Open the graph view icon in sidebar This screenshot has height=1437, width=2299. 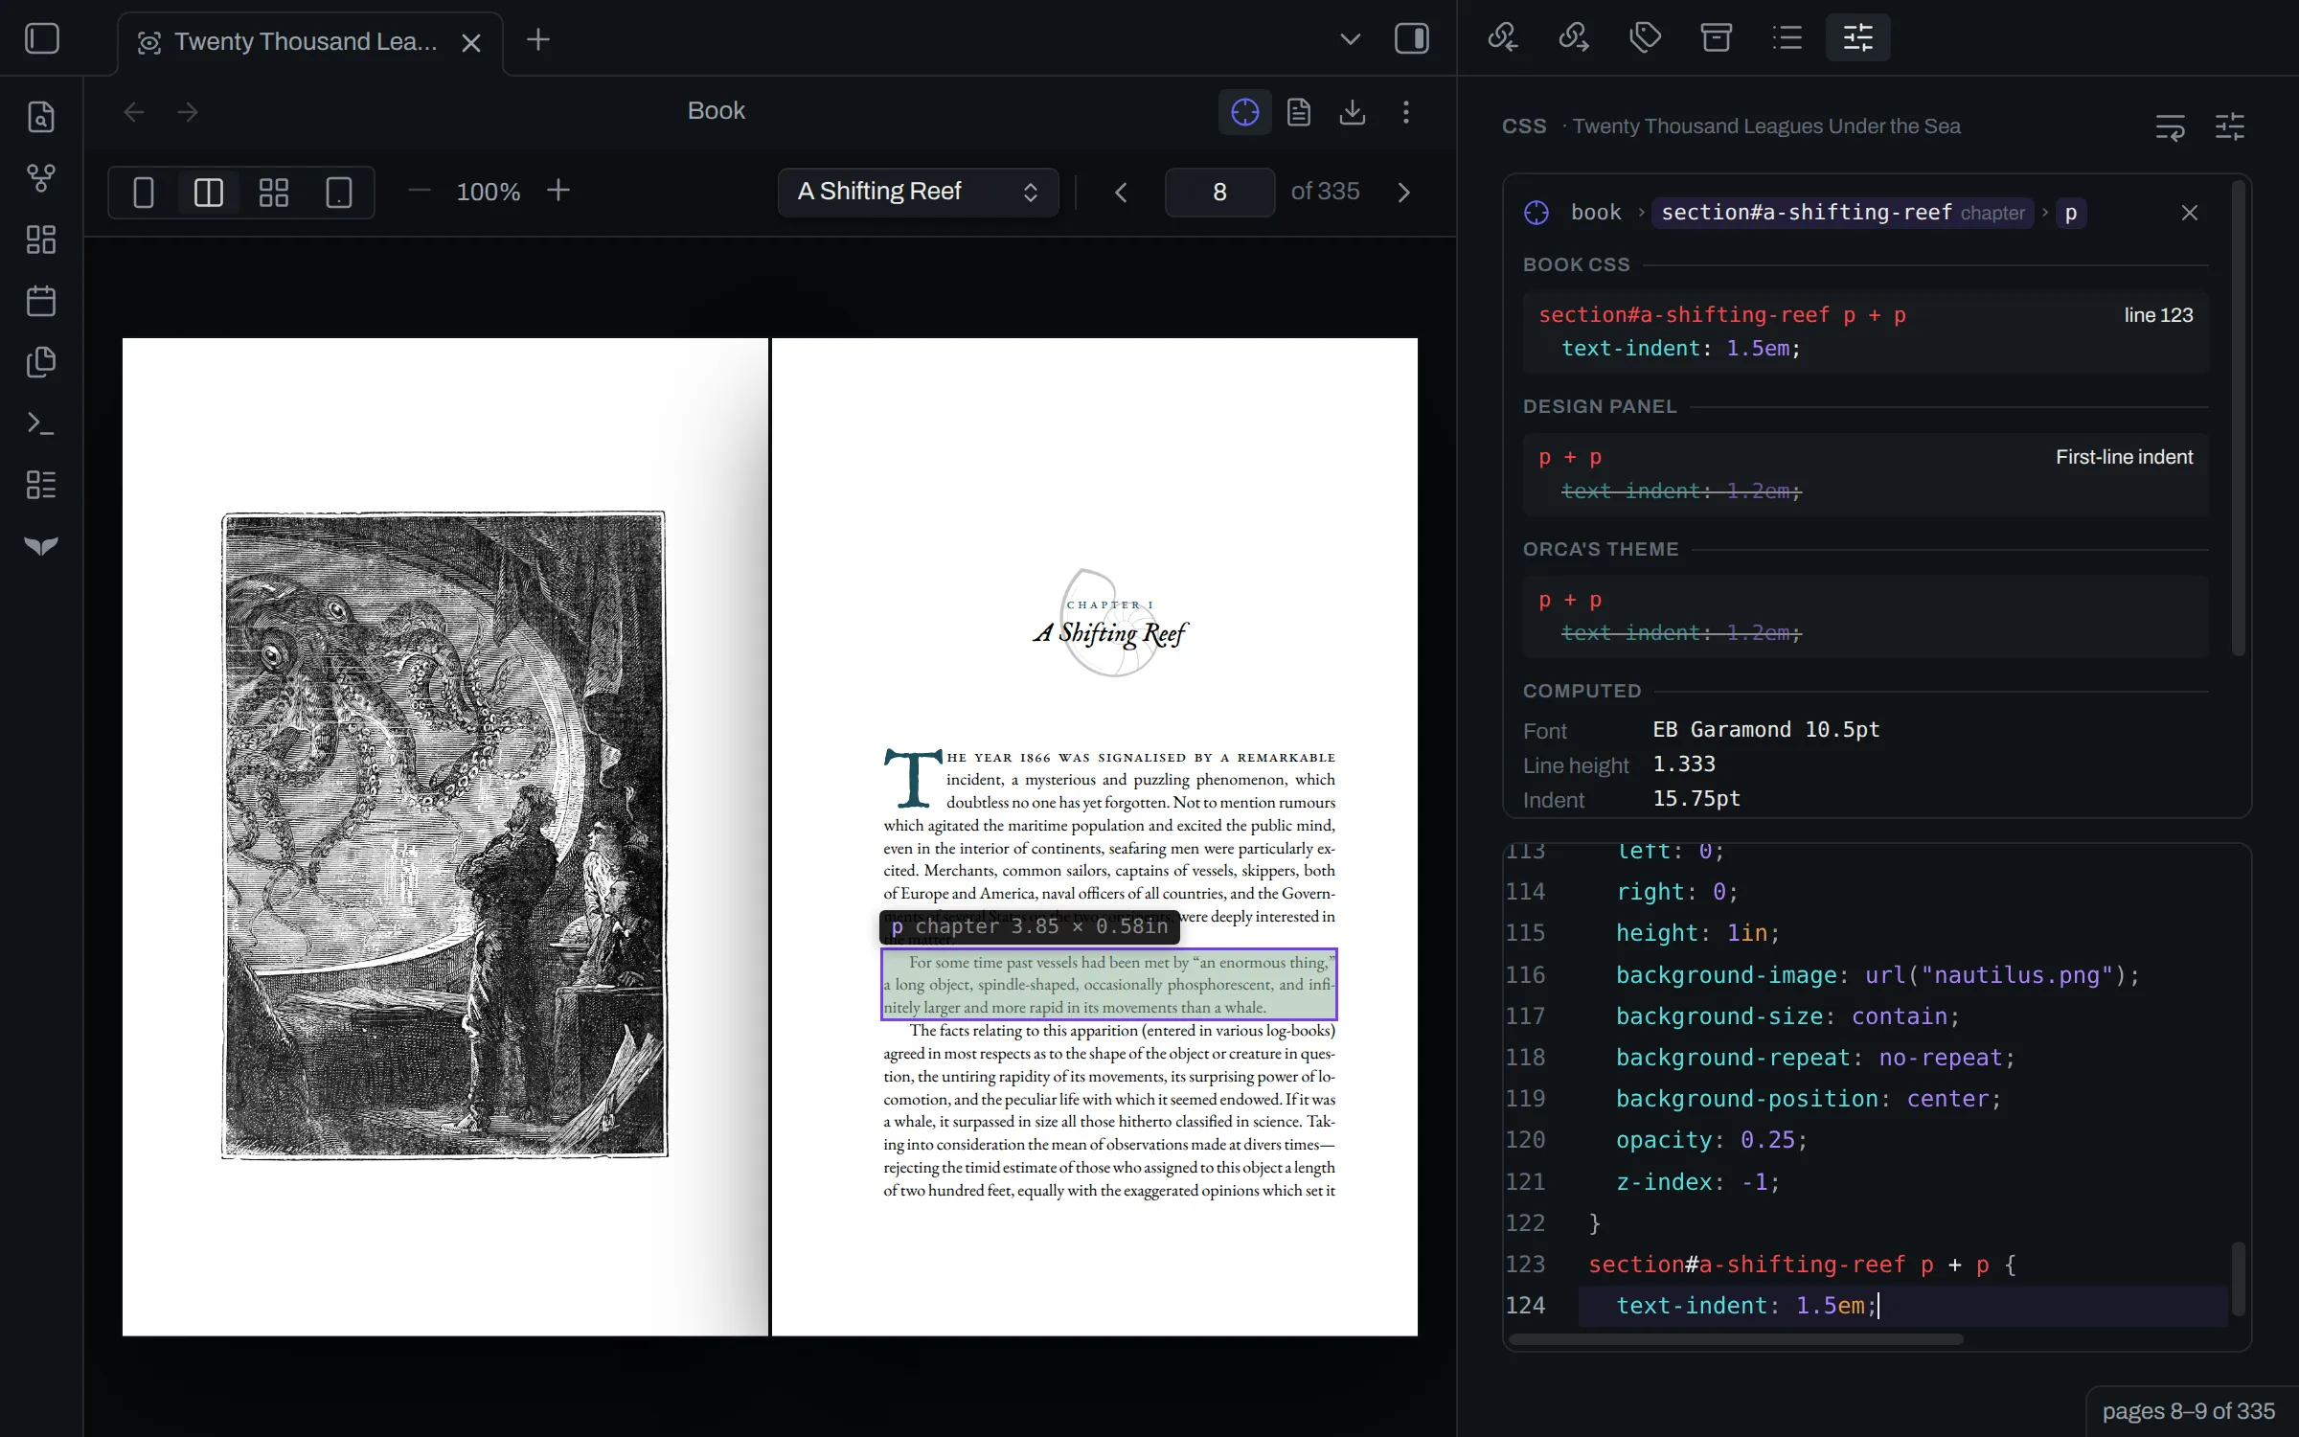point(41,178)
